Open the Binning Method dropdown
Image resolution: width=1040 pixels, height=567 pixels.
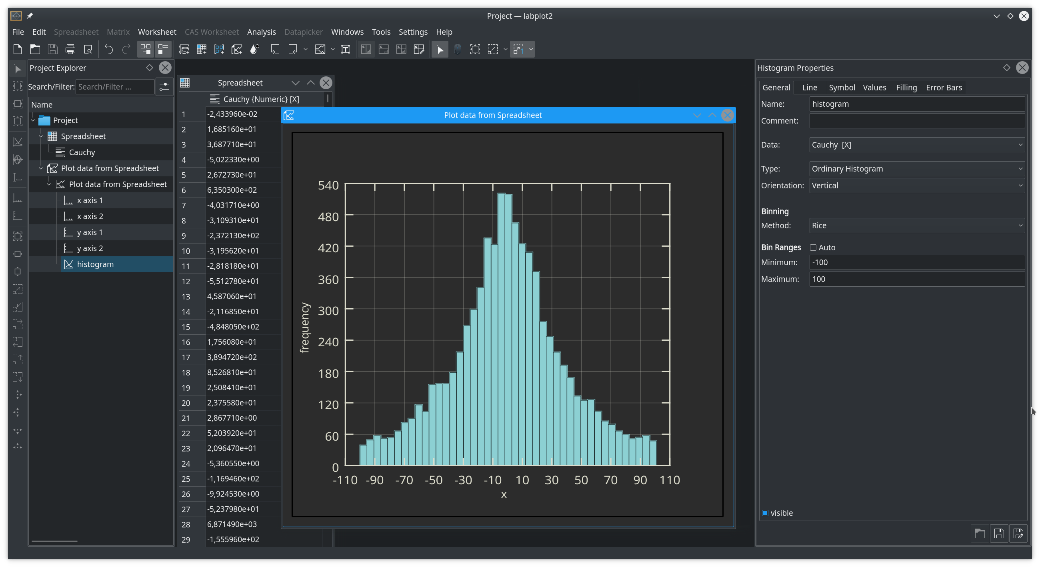(916, 226)
